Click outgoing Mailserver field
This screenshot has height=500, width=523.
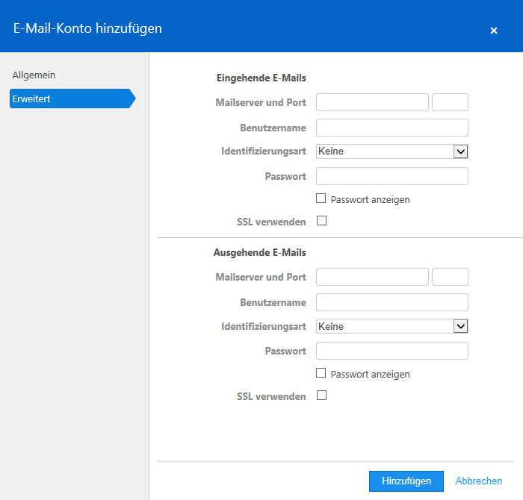coord(372,277)
